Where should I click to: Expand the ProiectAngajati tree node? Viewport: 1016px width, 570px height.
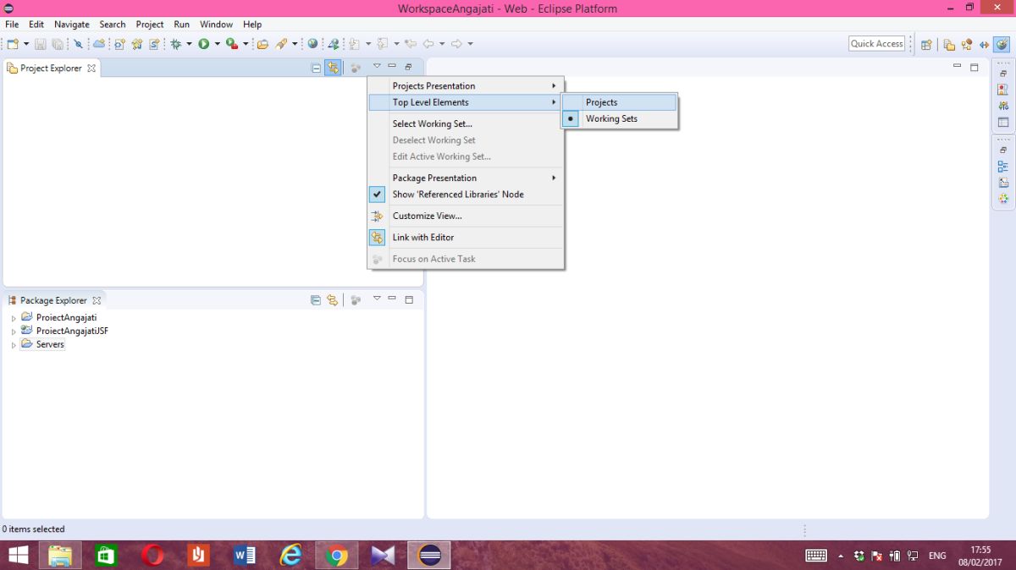point(14,319)
